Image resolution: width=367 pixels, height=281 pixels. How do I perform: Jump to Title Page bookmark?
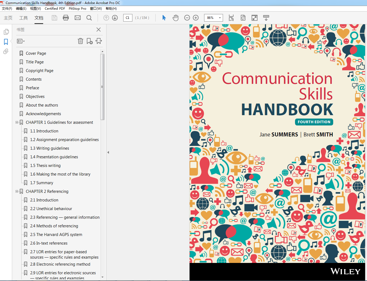(35, 62)
